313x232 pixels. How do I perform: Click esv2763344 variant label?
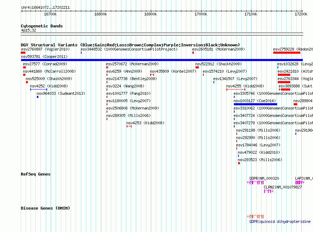point(295,79)
